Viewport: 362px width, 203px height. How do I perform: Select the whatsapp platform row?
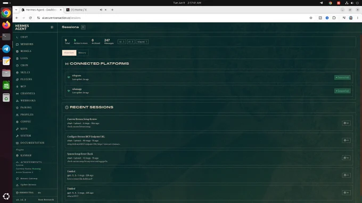(x=209, y=91)
